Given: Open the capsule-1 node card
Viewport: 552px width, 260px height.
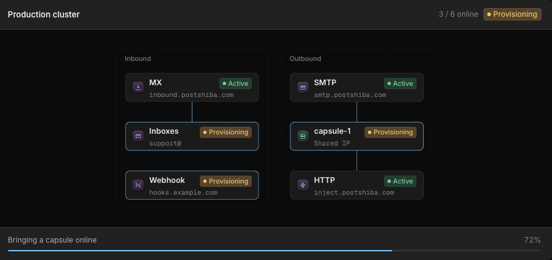Looking at the screenshot, I should (x=356, y=136).
